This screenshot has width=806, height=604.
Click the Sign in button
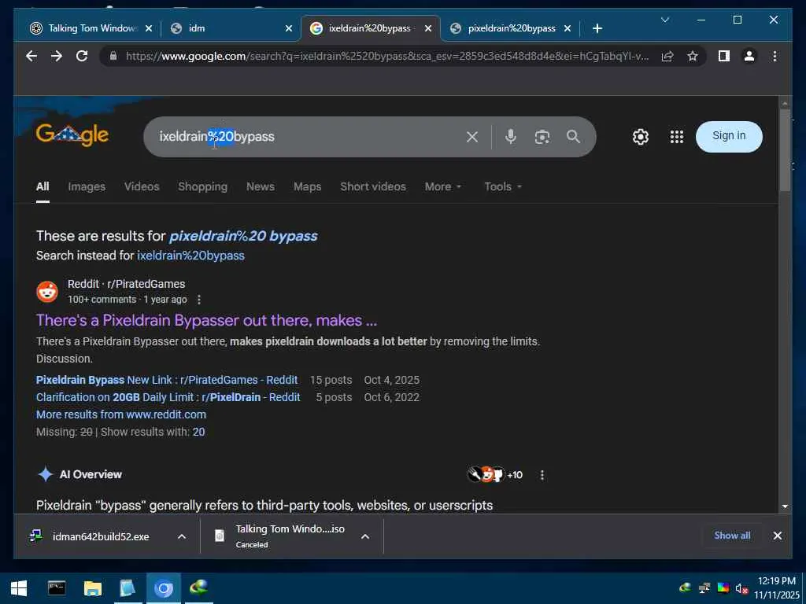click(x=728, y=136)
